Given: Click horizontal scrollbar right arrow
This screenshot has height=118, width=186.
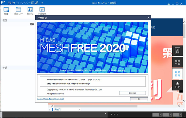Looking at the screenshot, I should coord(179,106).
